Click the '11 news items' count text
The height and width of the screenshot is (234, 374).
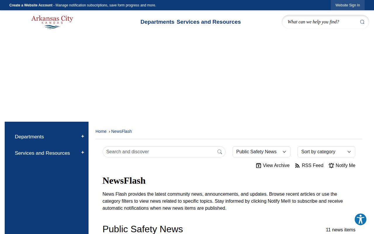(341, 230)
